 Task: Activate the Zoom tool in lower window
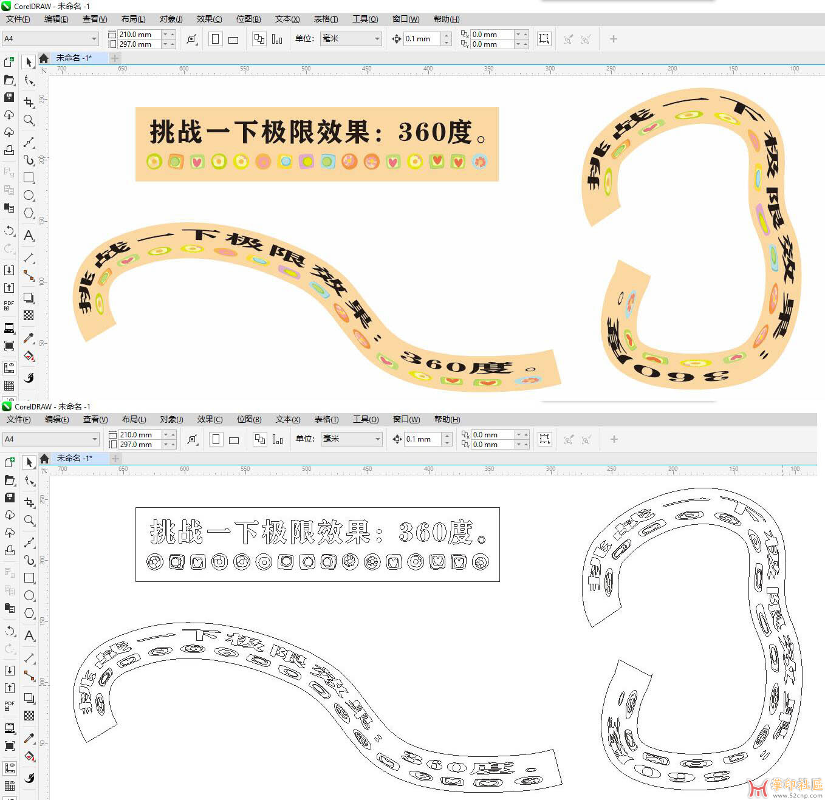29,520
